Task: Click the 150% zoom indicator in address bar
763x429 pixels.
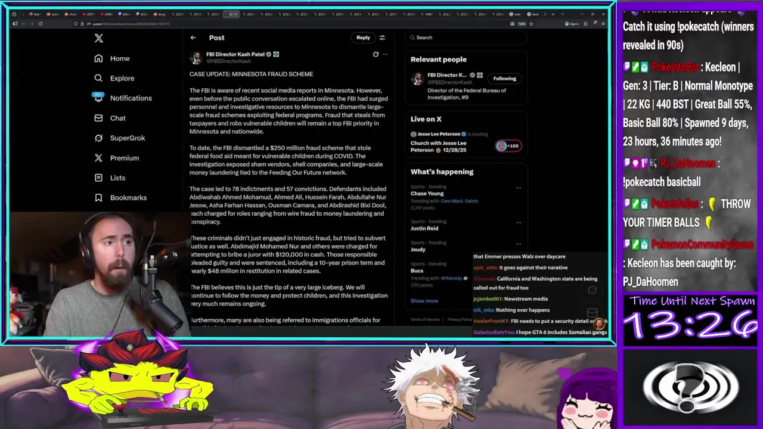Action: (x=522, y=24)
